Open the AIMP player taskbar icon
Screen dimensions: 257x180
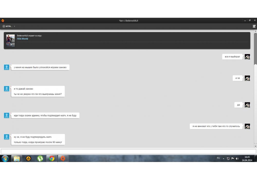(29, 158)
